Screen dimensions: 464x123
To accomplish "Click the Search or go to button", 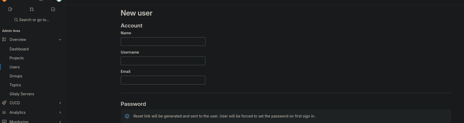I will (32, 20).
